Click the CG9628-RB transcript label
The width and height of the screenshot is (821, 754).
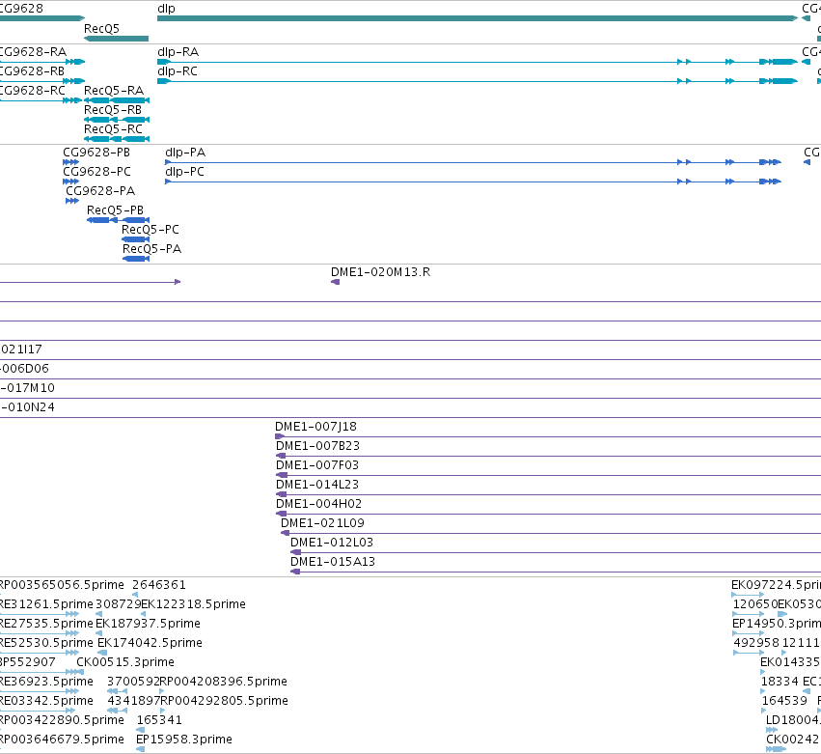pyautogui.click(x=33, y=71)
